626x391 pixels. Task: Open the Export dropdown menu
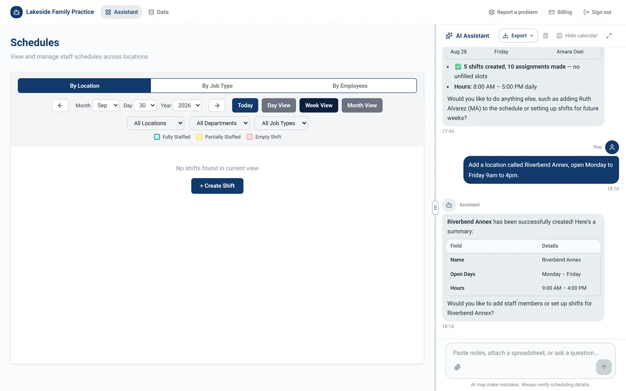518,36
